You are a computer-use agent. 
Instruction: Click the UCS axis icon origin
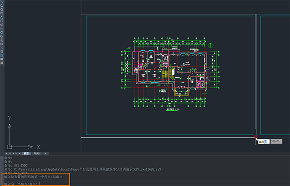(9, 147)
